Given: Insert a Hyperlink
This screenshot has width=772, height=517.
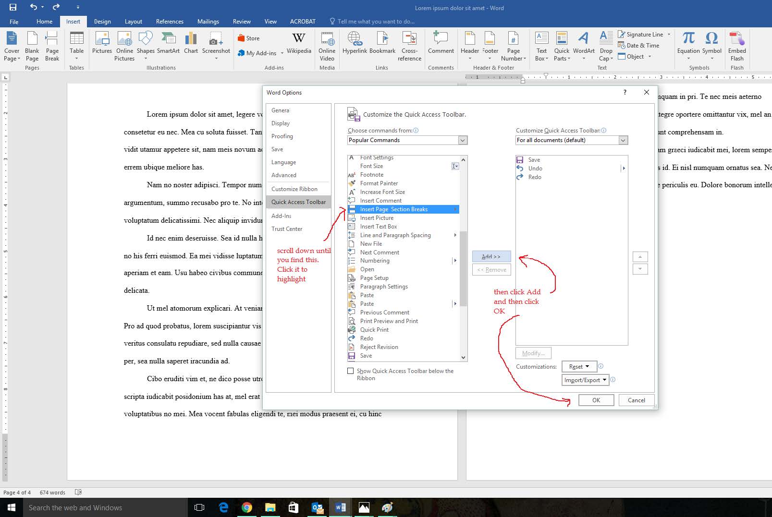Looking at the screenshot, I should [x=355, y=43].
